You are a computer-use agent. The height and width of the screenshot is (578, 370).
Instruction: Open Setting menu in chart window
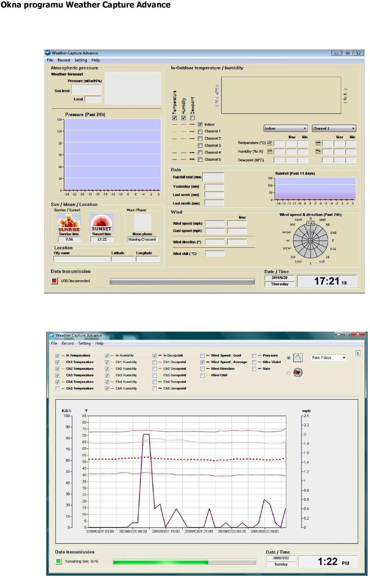[85, 343]
